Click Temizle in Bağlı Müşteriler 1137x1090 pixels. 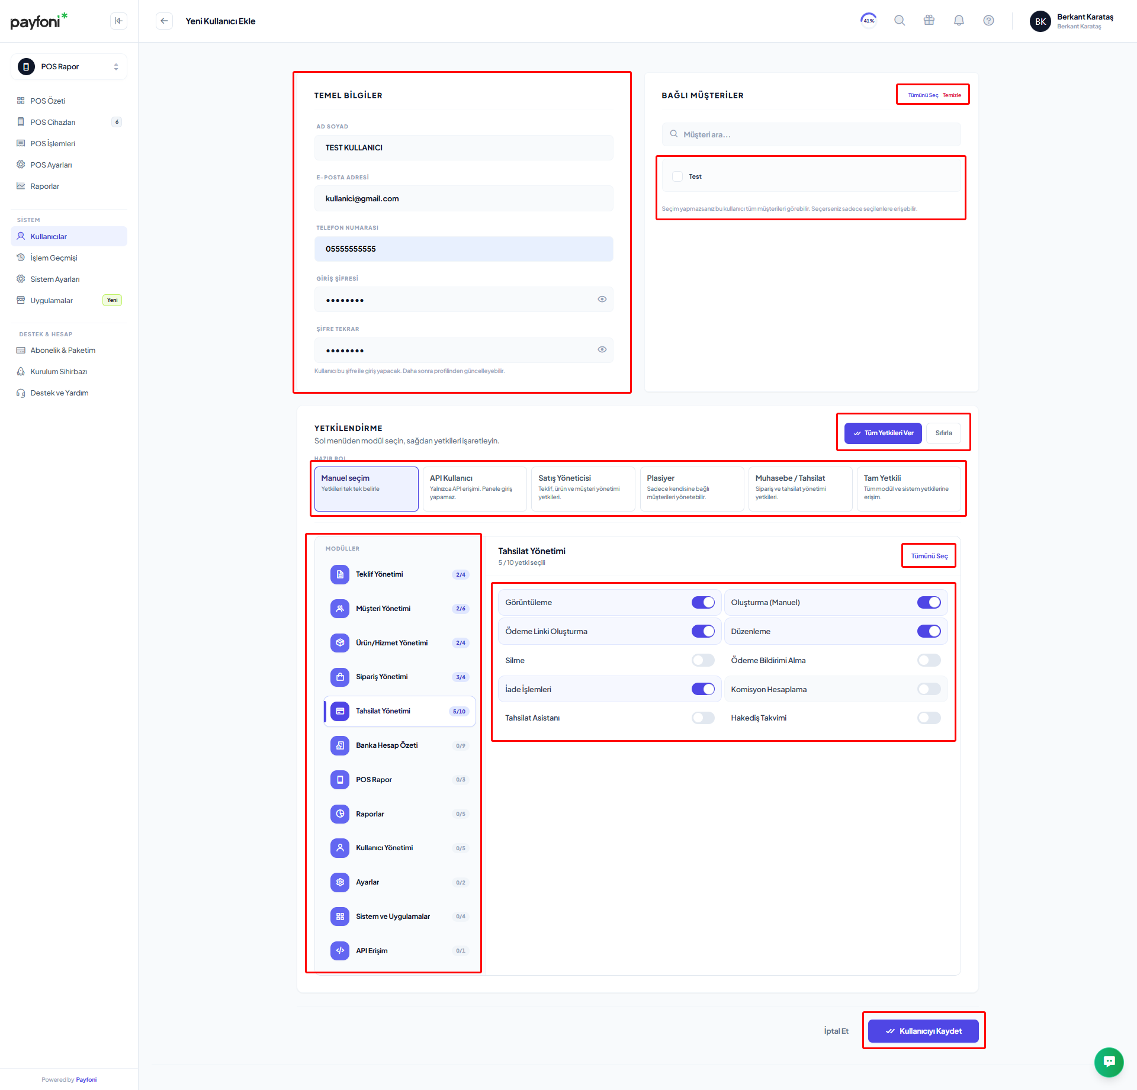[952, 95]
